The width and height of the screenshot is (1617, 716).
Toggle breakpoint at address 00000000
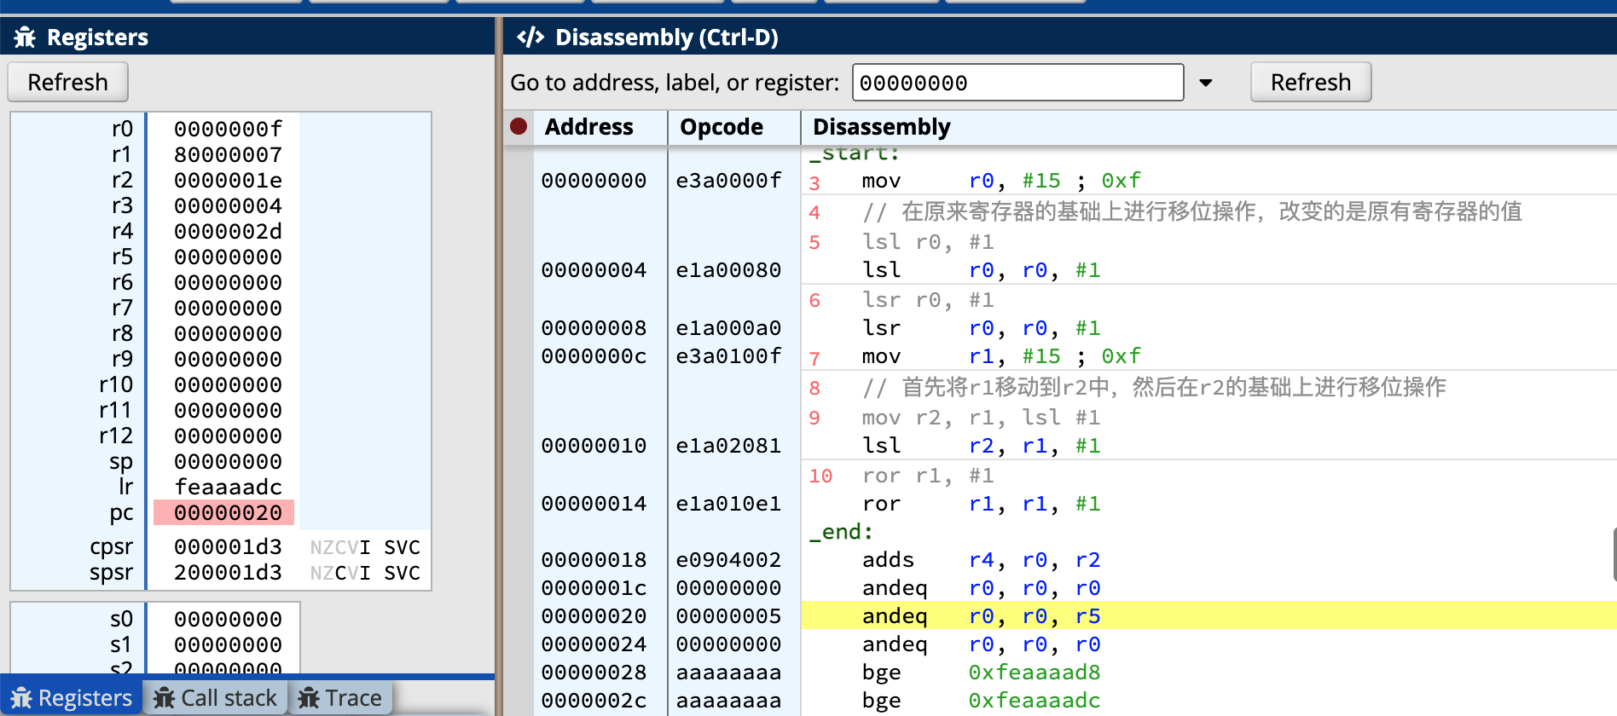[519, 181]
